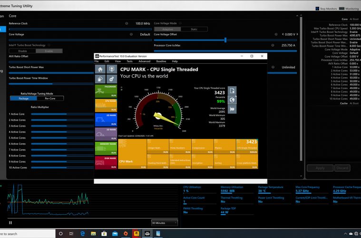Choose Package ratio tuning mode
This screenshot has height=238, width=361.
click(x=23, y=99)
